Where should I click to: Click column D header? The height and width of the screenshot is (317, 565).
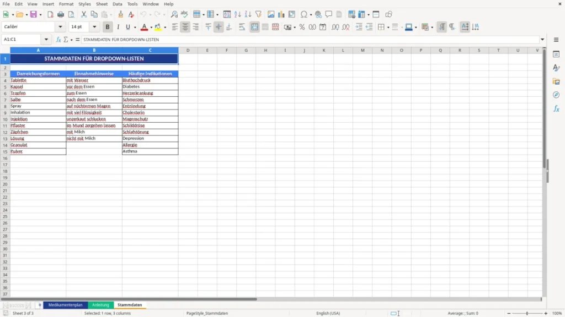click(188, 50)
